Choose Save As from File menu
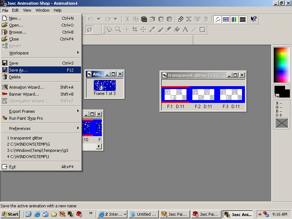Screen dimensions: 292x219 [x=18, y=70]
